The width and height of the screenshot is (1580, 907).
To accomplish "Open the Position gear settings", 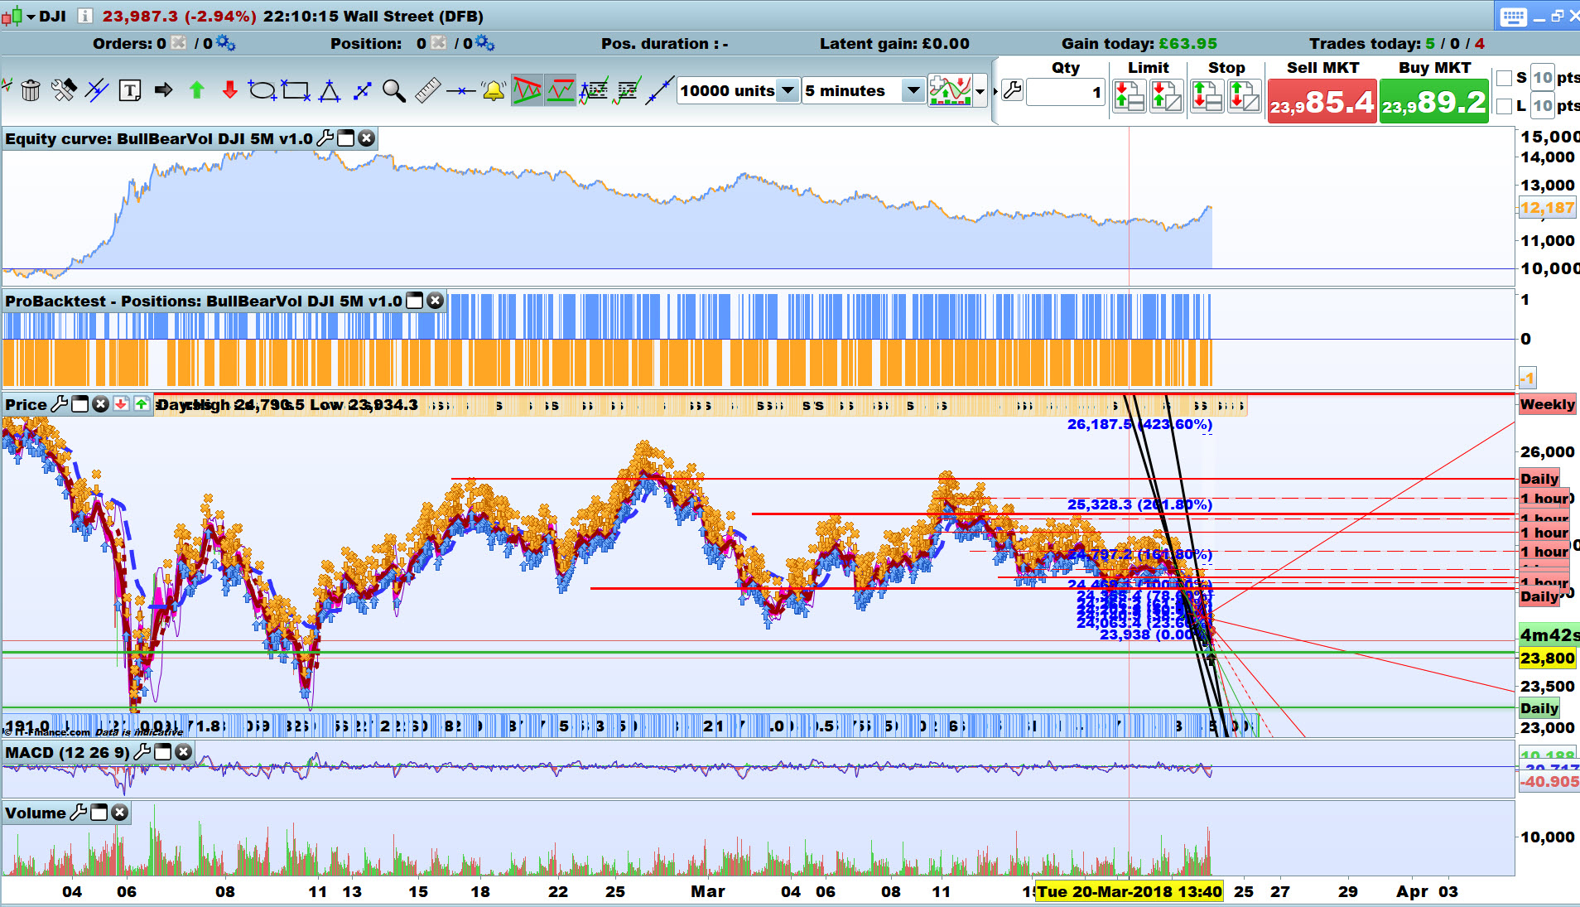I will (x=484, y=43).
